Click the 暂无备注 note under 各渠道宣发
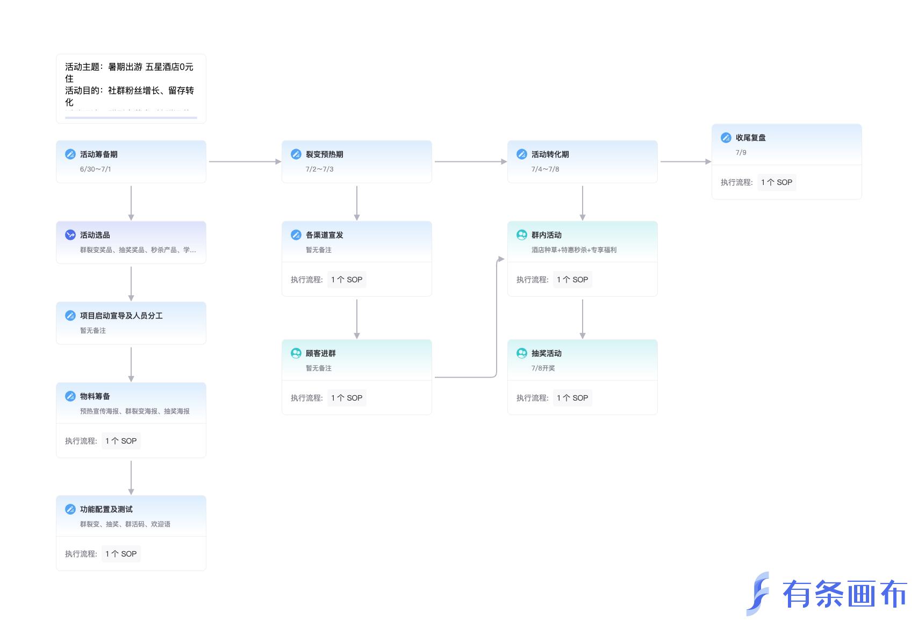Viewport: 918px width, 627px height. (319, 250)
